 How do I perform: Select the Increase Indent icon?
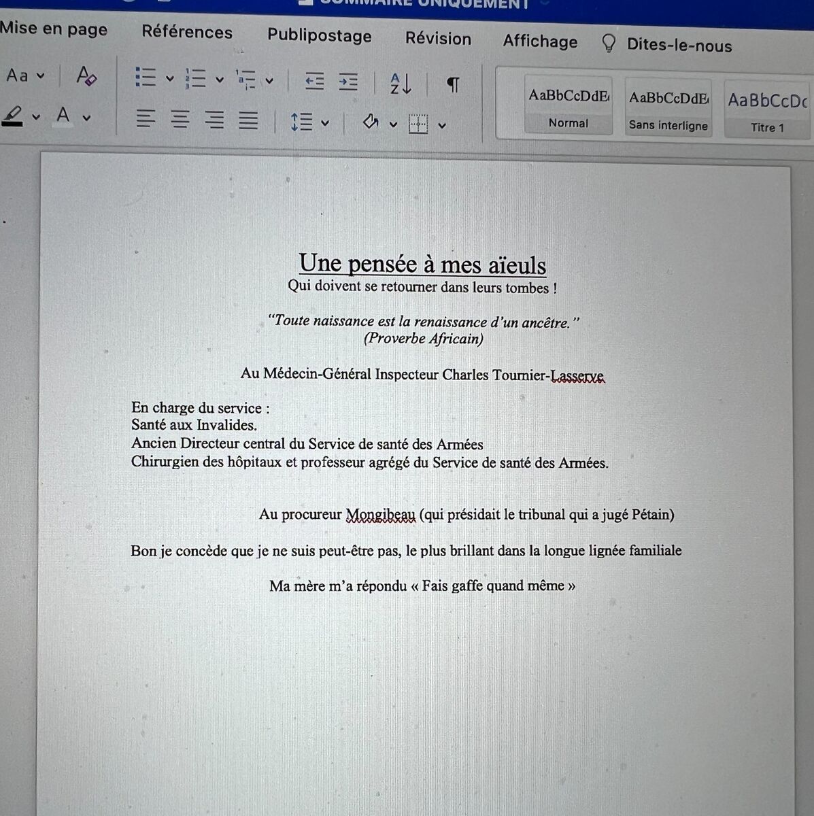pos(348,82)
